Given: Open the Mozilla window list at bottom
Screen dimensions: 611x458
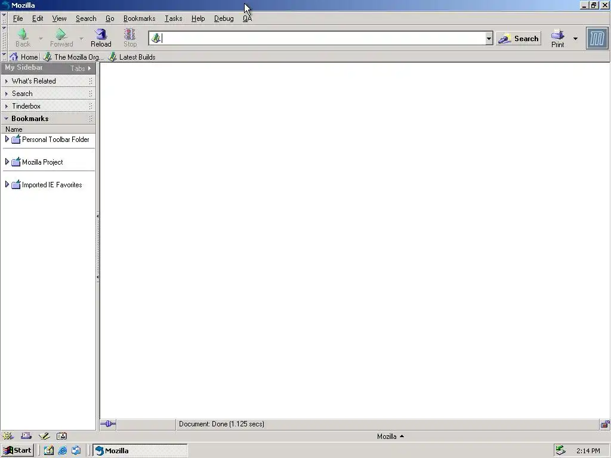Looking at the screenshot, I should click(390, 436).
